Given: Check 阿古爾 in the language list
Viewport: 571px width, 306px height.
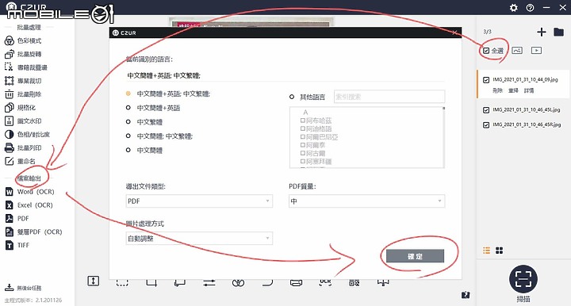Looking at the screenshot, I should tap(303, 153).
